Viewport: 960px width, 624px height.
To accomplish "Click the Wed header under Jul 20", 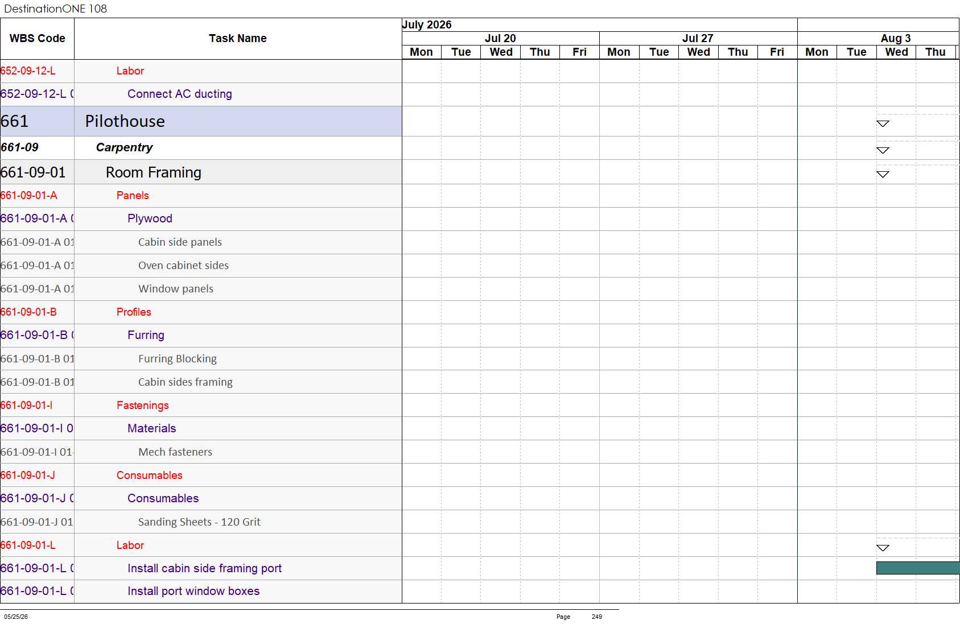I will pyautogui.click(x=501, y=52).
